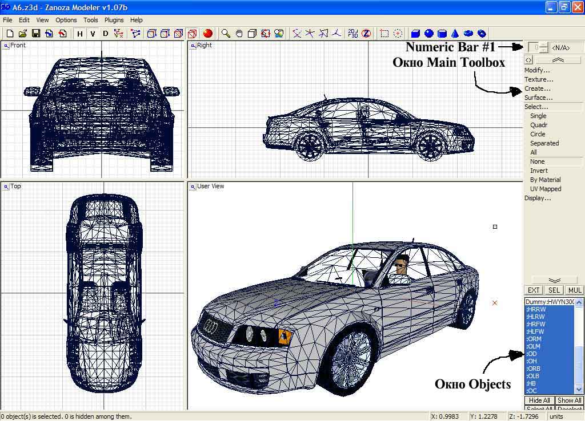Click the Show All button
585x421 pixels.
tap(569, 400)
